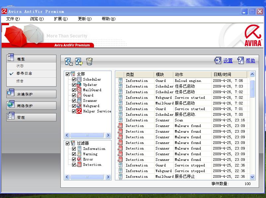The width and height of the screenshot is (266, 198).
Task: Uncheck the MailGuard checkbox
Action: click(x=74, y=90)
